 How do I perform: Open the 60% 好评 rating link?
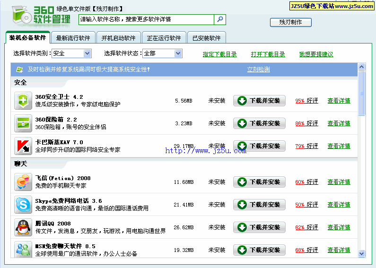306,182
